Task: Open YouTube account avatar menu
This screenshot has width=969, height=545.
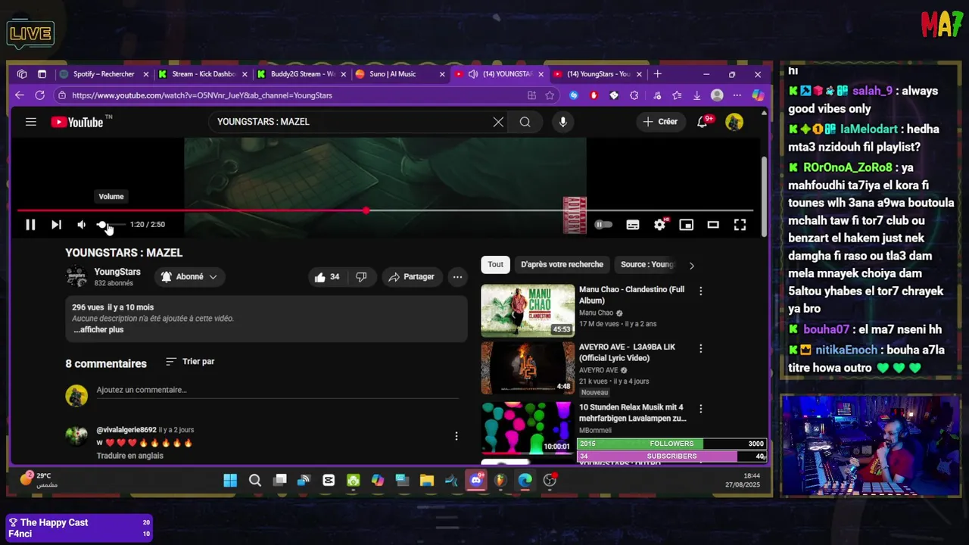Action: (x=734, y=122)
